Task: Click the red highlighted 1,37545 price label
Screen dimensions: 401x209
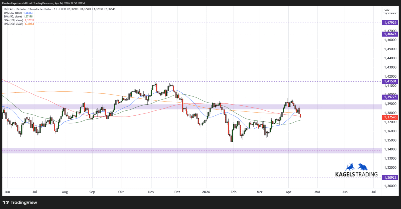Action: [x=390, y=117]
